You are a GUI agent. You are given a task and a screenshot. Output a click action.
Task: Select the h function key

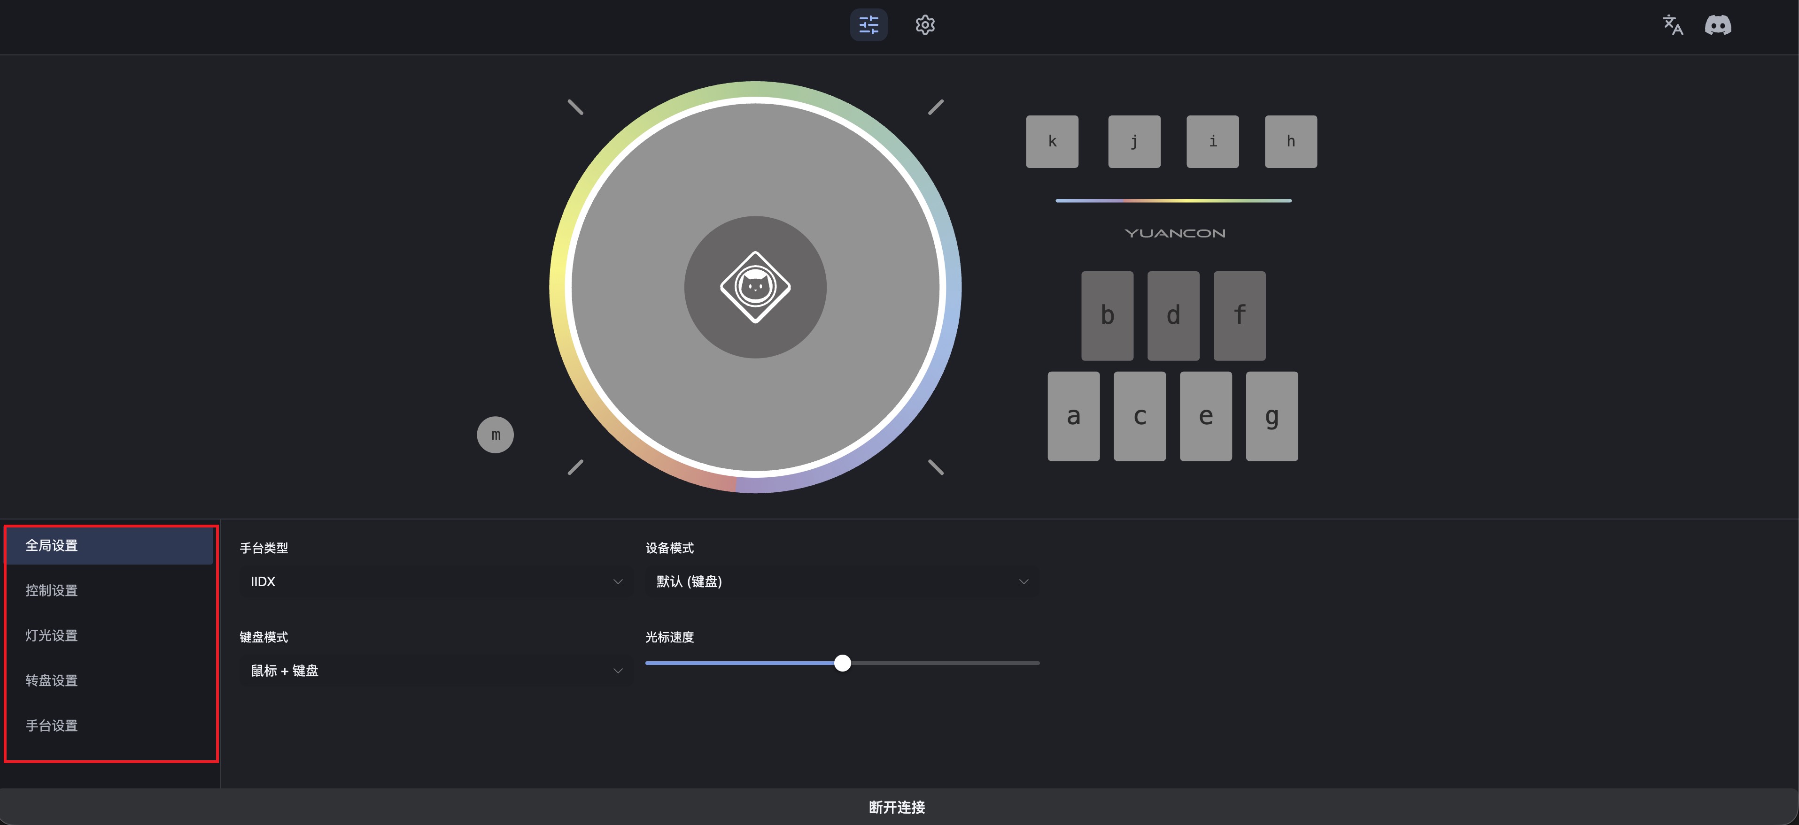coord(1291,142)
